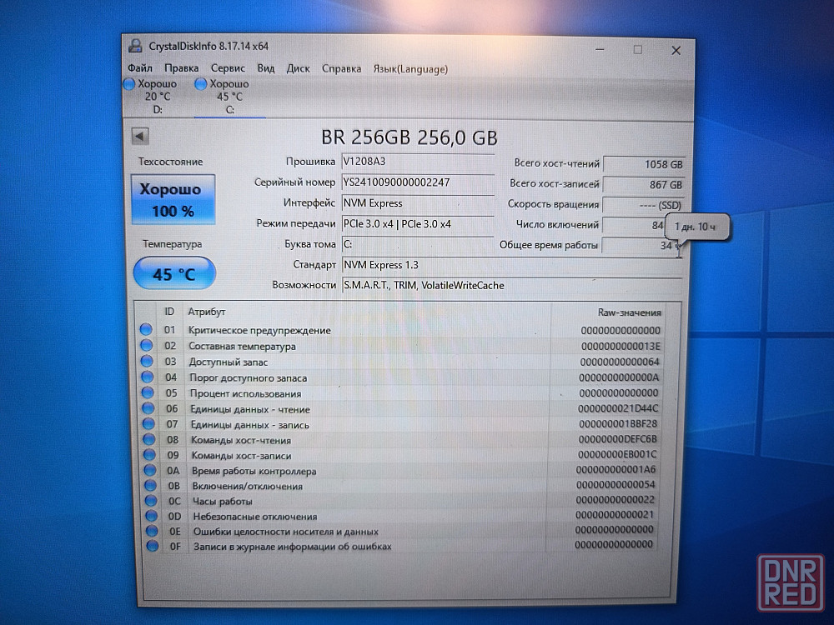Image resolution: width=834 pixels, height=625 pixels.
Task: Click the blue circle next to Часы работы
Action: click(150, 501)
